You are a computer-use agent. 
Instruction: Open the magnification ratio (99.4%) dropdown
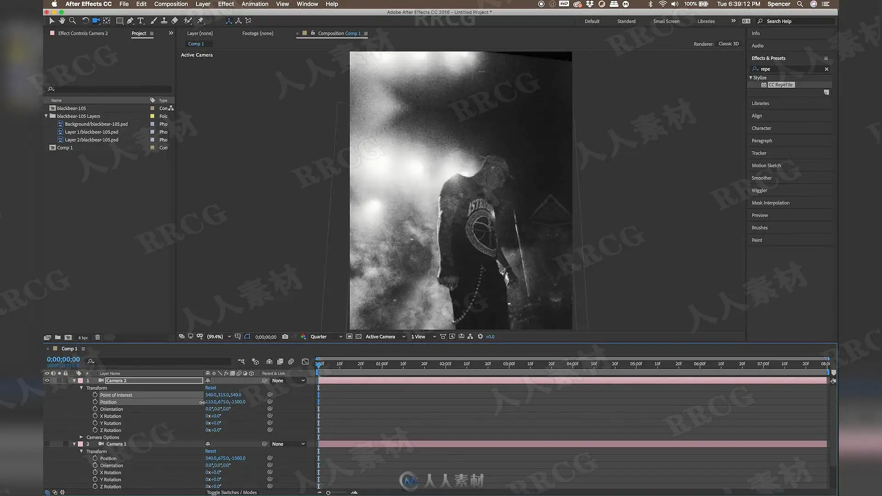(219, 337)
